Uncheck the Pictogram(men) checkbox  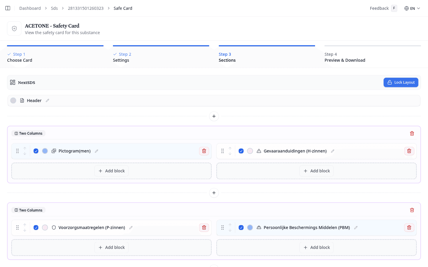(x=36, y=151)
